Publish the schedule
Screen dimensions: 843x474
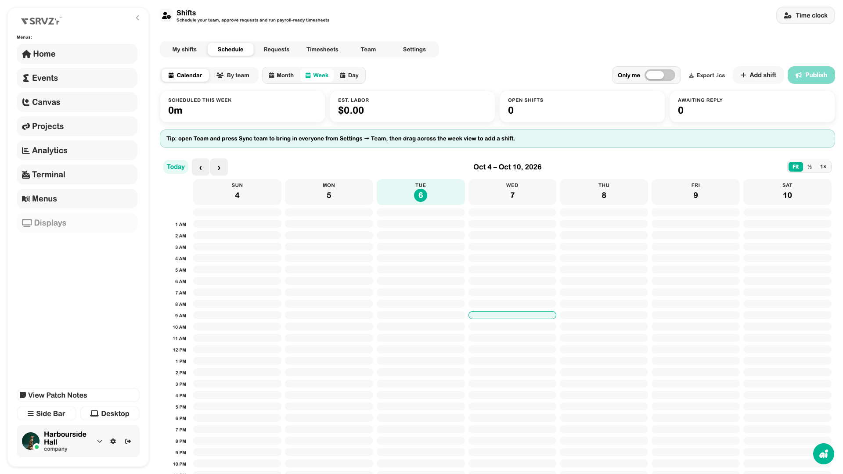pyautogui.click(x=811, y=75)
